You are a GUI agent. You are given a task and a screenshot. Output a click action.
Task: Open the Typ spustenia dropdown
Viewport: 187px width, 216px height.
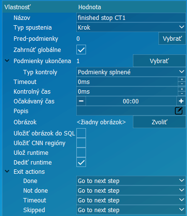[x=131, y=27]
